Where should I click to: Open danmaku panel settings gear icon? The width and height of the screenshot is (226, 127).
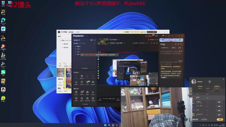(x=178, y=44)
